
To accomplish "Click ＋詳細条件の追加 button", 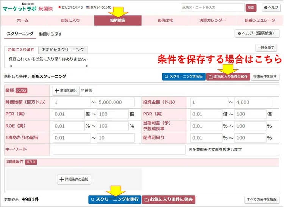I will [74, 179].
